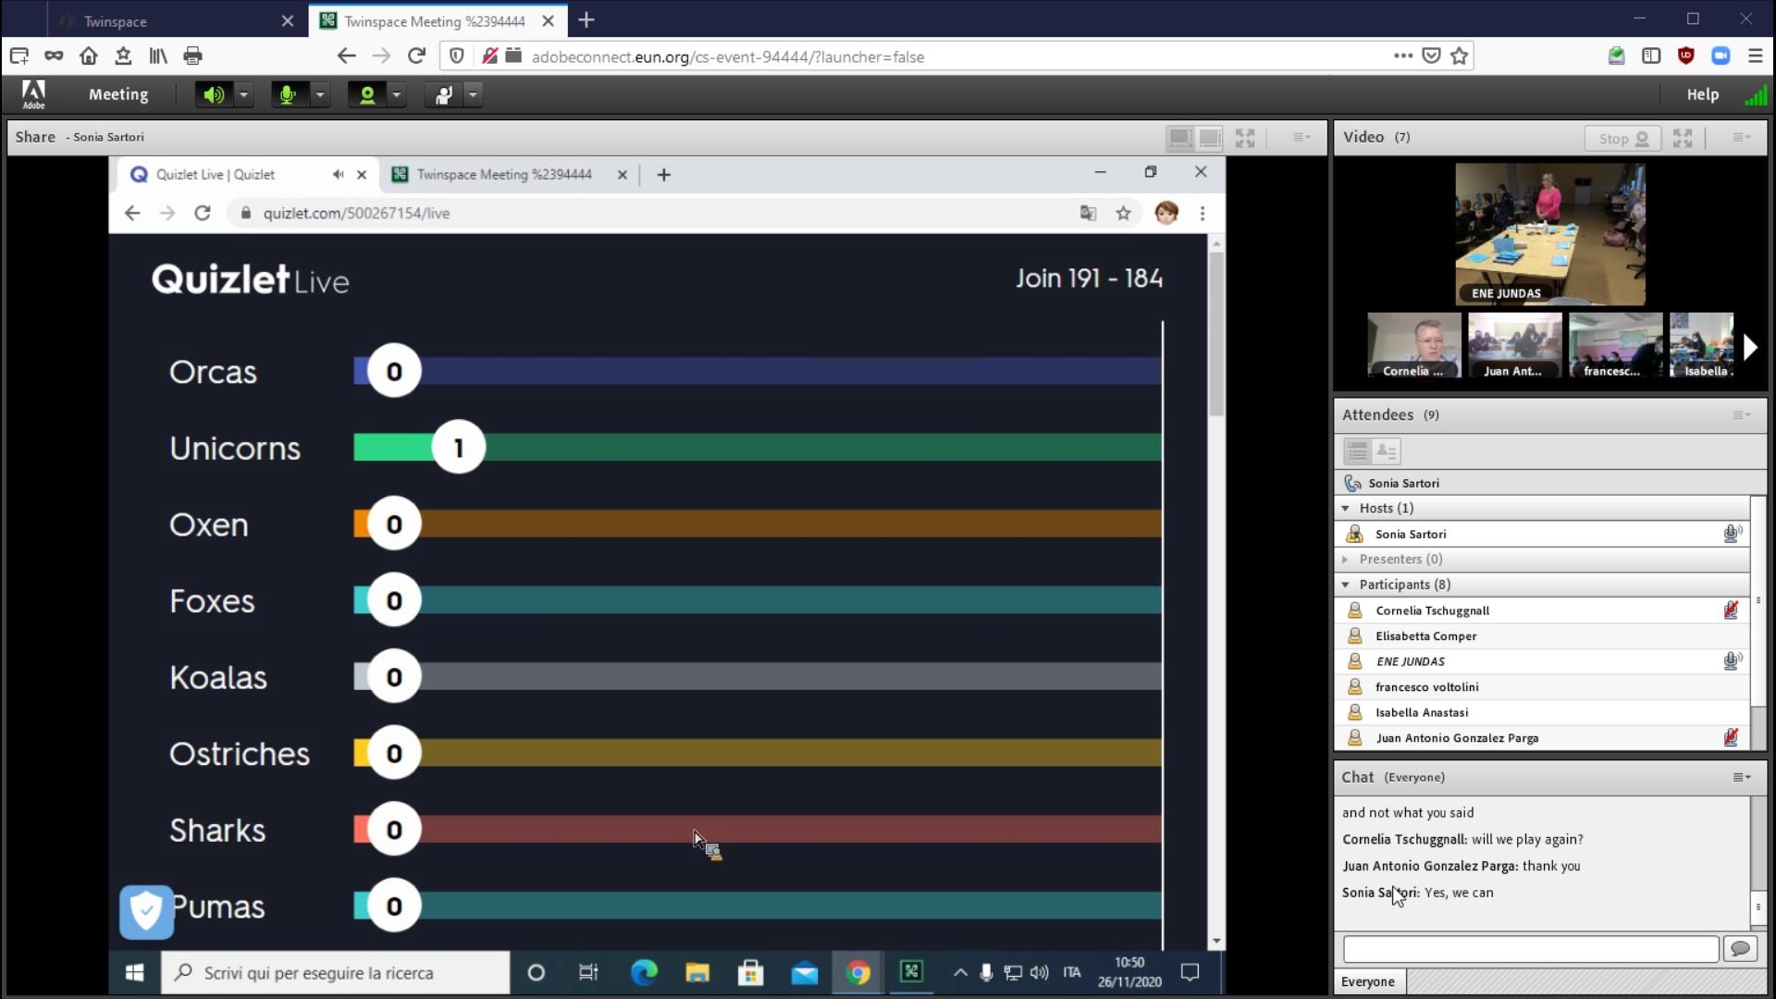This screenshot has width=1776, height=999.
Task: Switch to attendee status view icon
Action: click(1386, 451)
